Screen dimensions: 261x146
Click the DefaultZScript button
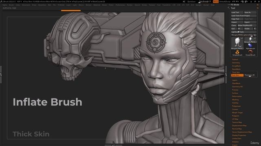[x=225, y=2]
